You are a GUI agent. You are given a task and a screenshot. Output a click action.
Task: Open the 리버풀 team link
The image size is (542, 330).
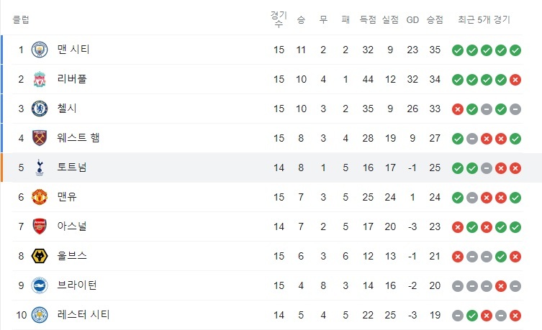(x=72, y=80)
